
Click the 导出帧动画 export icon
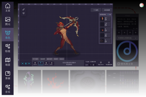tap(109, 62)
